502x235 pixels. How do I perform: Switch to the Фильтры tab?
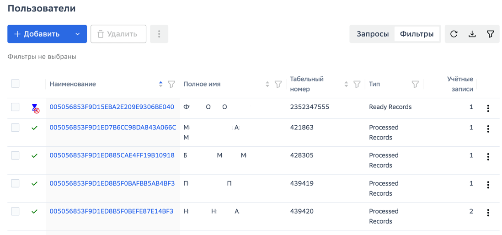click(x=417, y=34)
